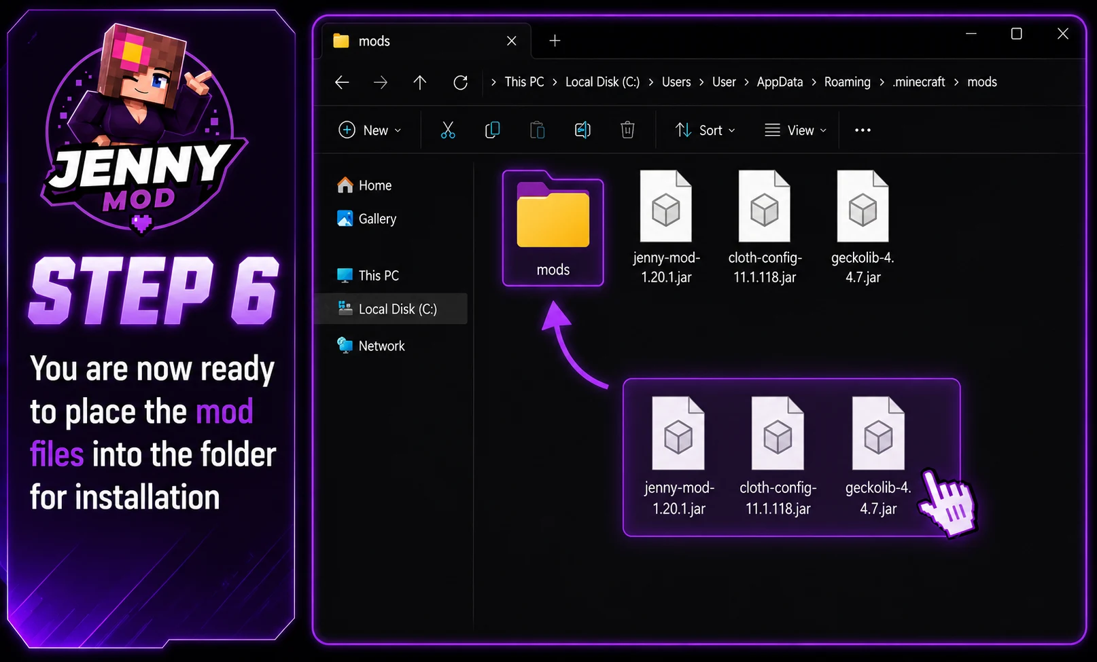Refresh the mods folder view

click(460, 82)
